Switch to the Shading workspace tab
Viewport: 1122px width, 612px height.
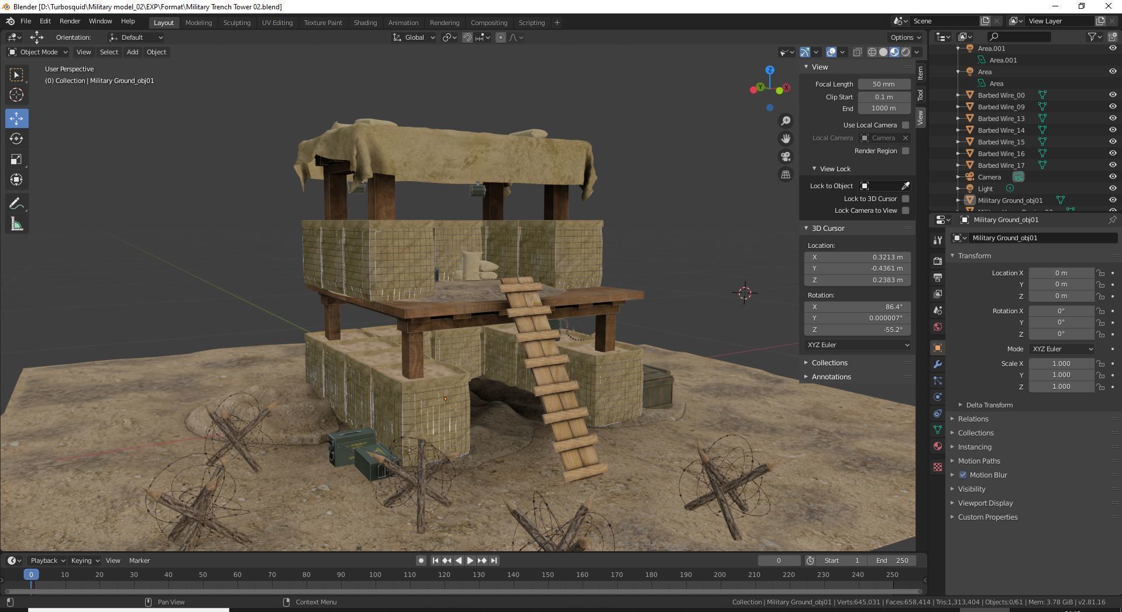coord(365,23)
